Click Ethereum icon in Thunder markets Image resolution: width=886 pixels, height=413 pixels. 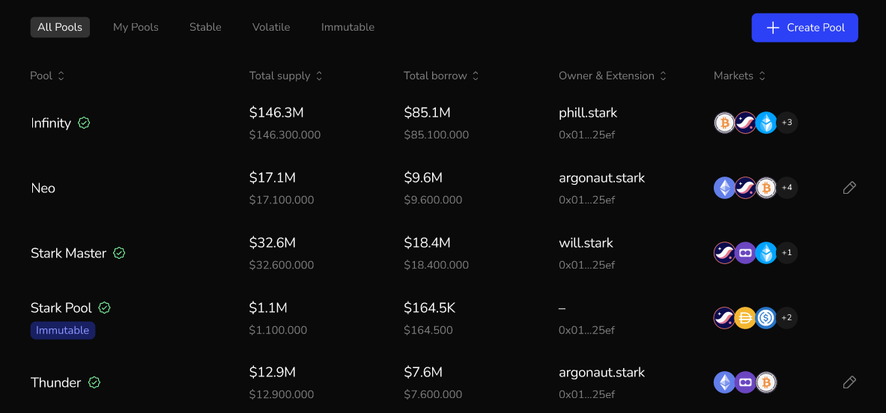click(x=724, y=382)
